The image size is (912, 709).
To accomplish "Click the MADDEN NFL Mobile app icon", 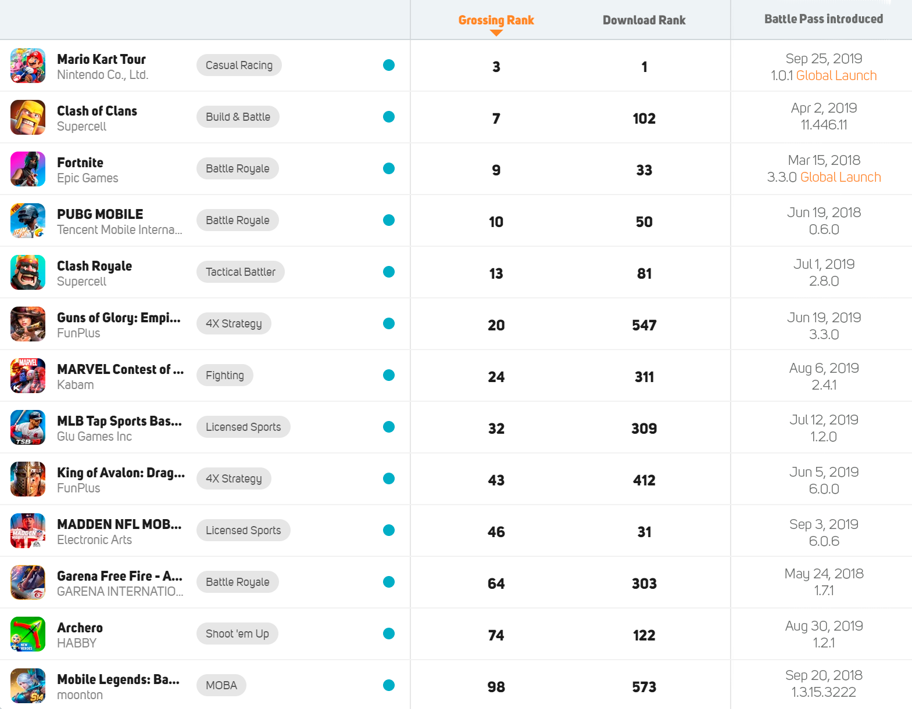I will pyautogui.click(x=28, y=531).
